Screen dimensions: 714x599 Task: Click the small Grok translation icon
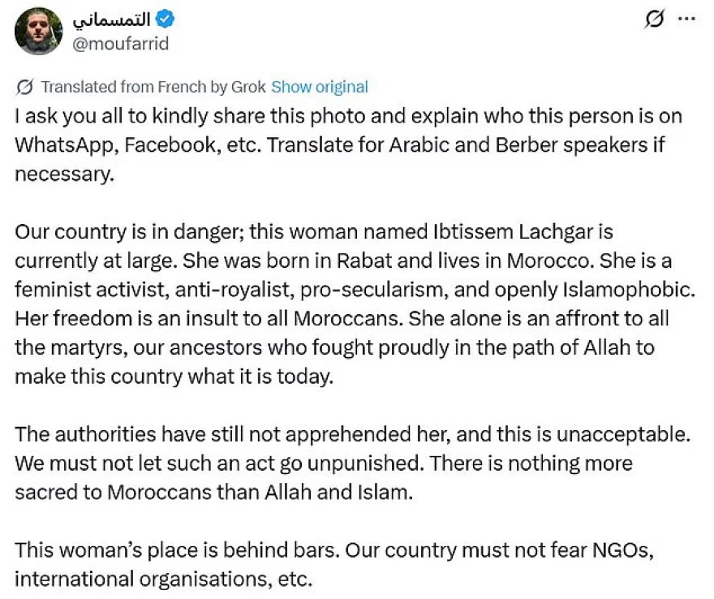(x=24, y=87)
